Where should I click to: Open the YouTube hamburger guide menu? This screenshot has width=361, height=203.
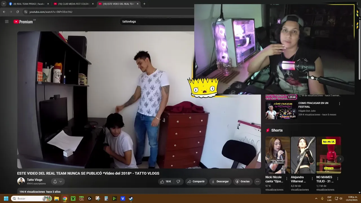click(7, 21)
